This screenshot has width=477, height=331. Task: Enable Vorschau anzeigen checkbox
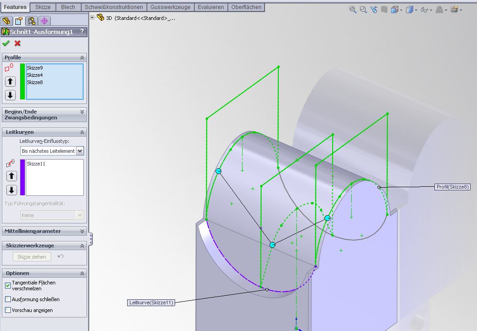(8, 310)
